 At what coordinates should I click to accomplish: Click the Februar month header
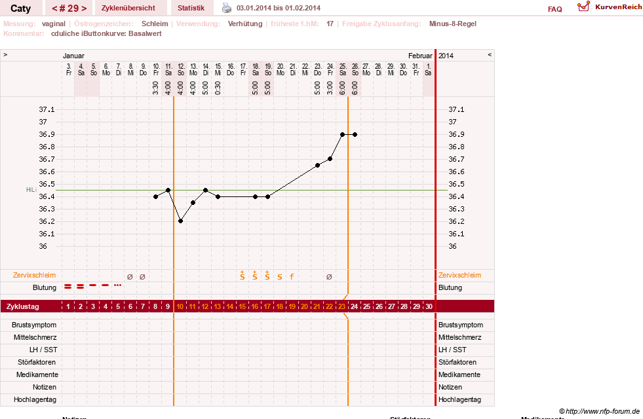pyautogui.click(x=420, y=56)
